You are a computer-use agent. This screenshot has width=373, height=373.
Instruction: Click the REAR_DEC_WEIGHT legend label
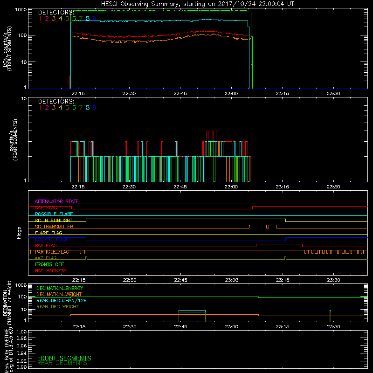tap(57, 307)
